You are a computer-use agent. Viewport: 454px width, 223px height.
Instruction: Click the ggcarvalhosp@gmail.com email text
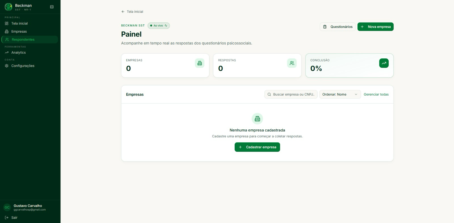30,210
